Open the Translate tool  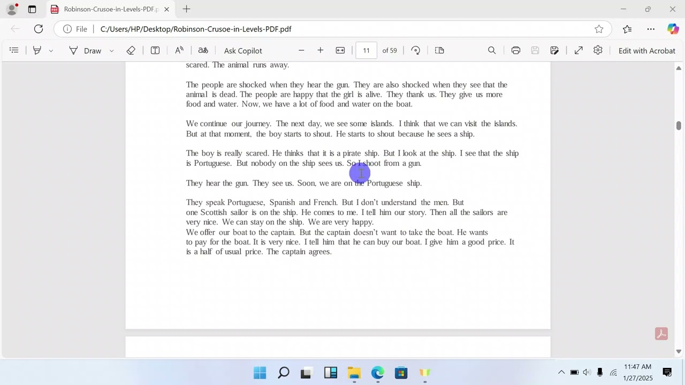pos(203,50)
